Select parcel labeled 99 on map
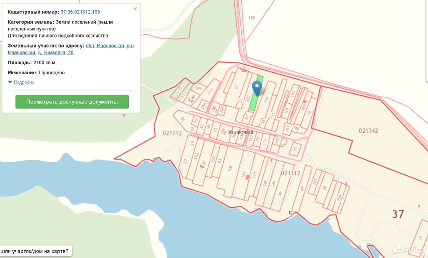The height and width of the screenshot is (258, 428). 209,126
